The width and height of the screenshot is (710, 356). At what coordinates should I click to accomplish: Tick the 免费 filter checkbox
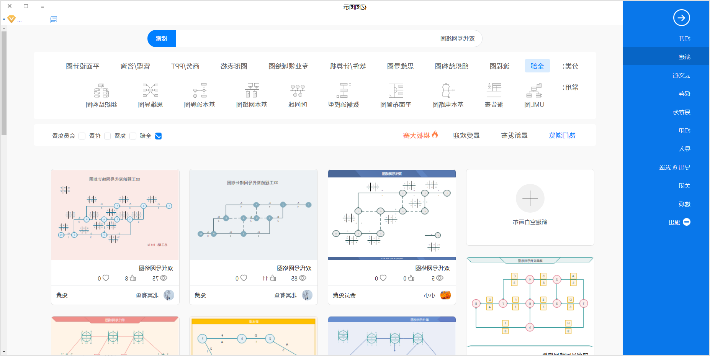[x=133, y=136]
